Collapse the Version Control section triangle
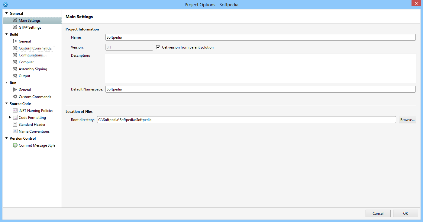The width and height of the screenshot is (423, 222). pos(6,138)
